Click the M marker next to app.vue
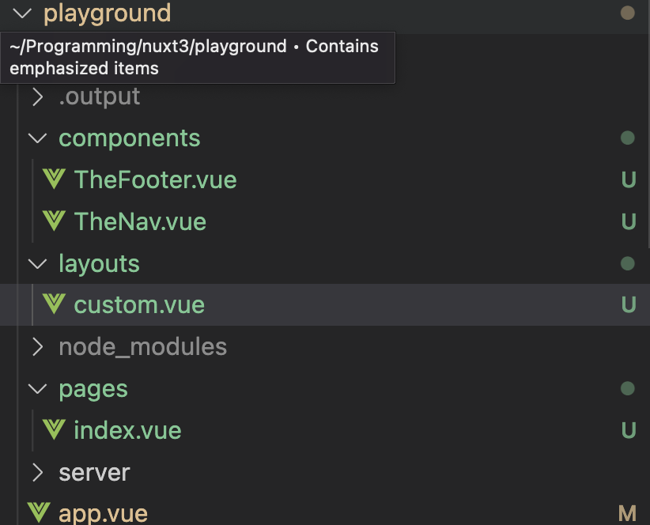The width and height of the screenshot is (650, 525). 629,513
